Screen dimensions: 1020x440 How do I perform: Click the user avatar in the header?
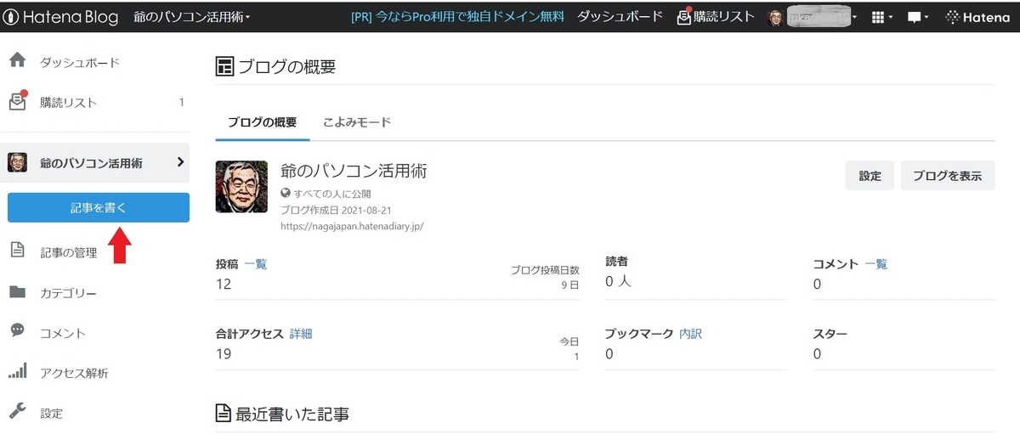coord(774,18)
